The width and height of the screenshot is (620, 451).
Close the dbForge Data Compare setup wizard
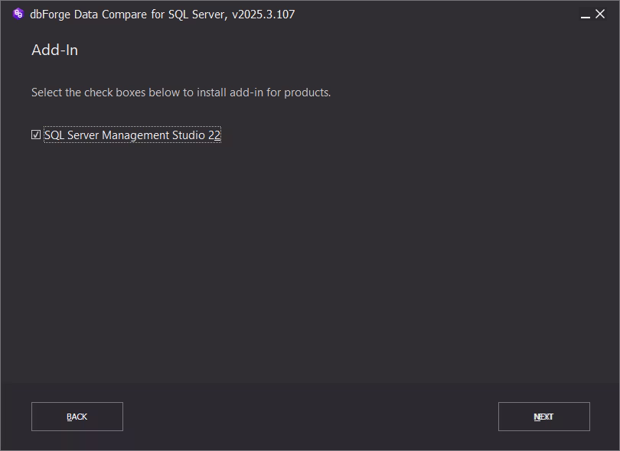click(602, 13)
